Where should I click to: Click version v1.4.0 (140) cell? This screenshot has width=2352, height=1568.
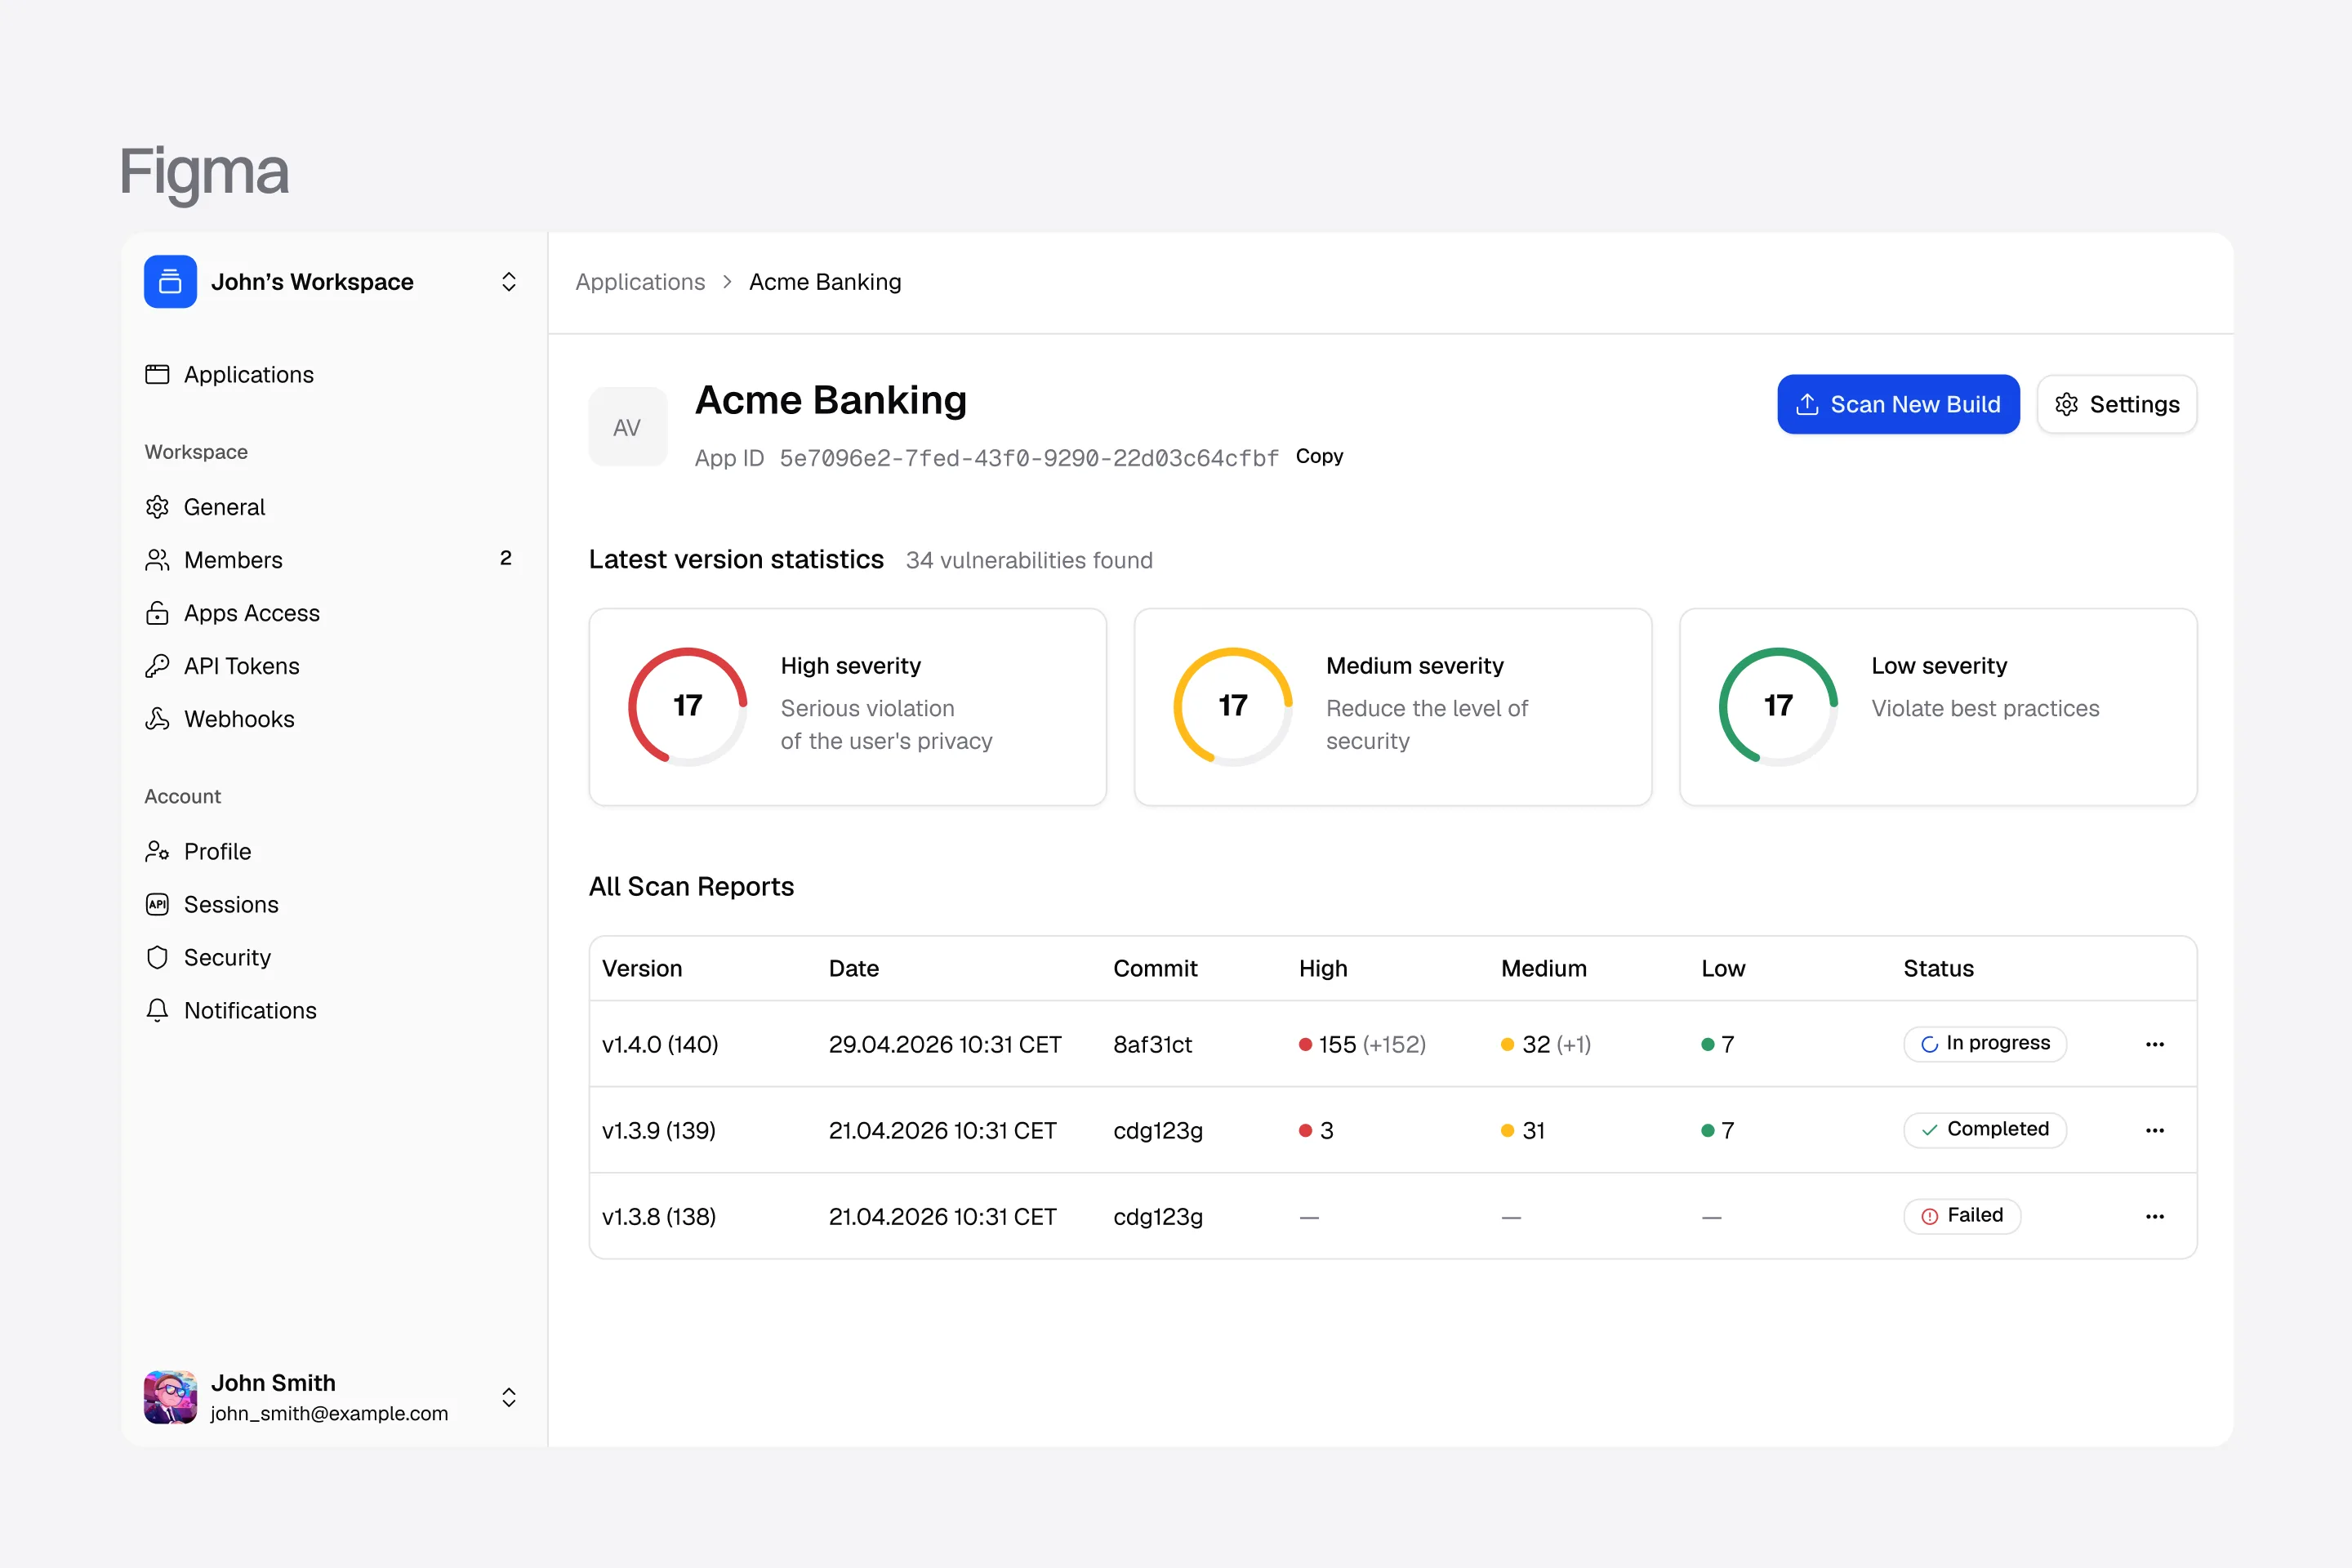tap(660, 1044)
